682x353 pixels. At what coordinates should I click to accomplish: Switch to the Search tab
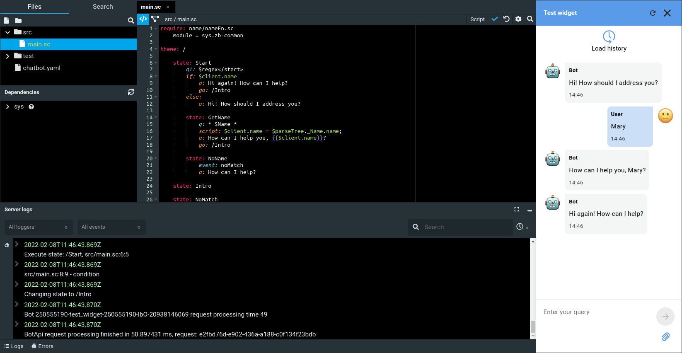click(103, 7)
